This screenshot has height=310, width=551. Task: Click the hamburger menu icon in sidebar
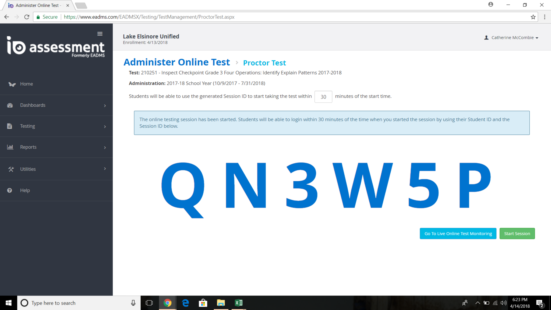[x=100, y=34]
